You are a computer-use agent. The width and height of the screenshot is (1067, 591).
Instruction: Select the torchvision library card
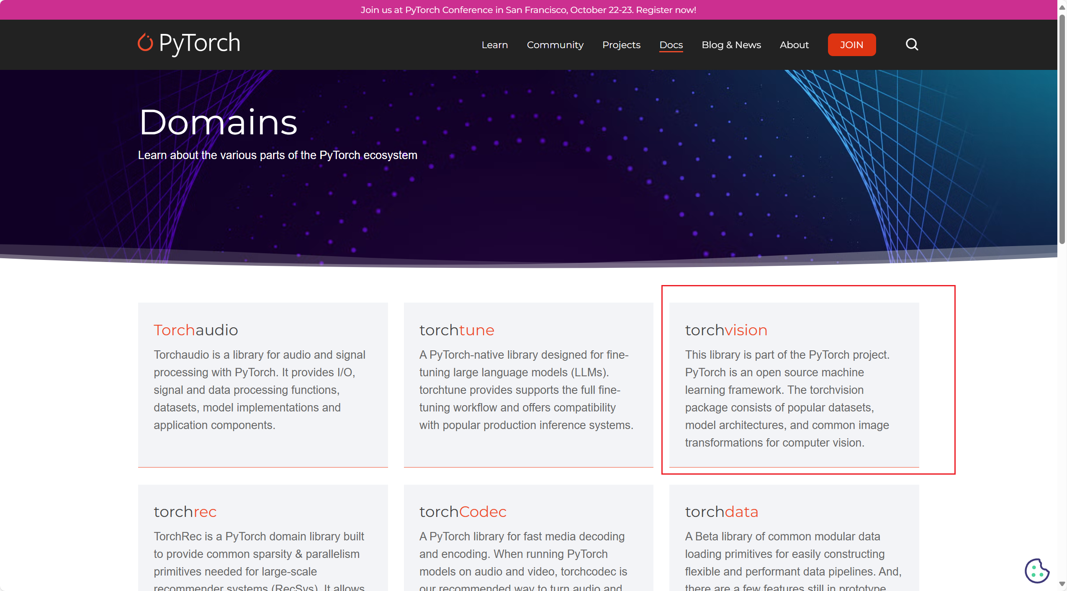[x=726, y=330]
